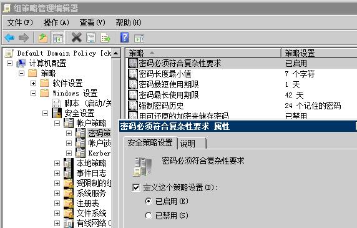Click the Export list toolbar icon
Image resolution: width=357 pixels, height=228 pixels.
tap(105, 38)
